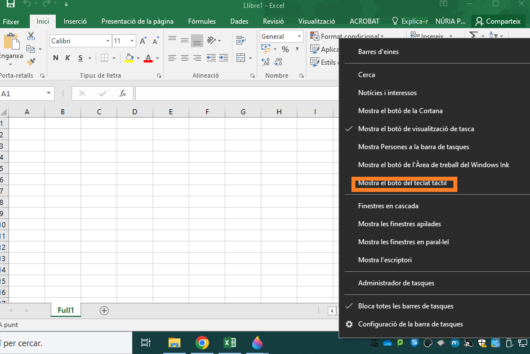Screen dimensions: 530x354
Task: Open Google Chrome from the taskbar
Action: coord(202,343)
